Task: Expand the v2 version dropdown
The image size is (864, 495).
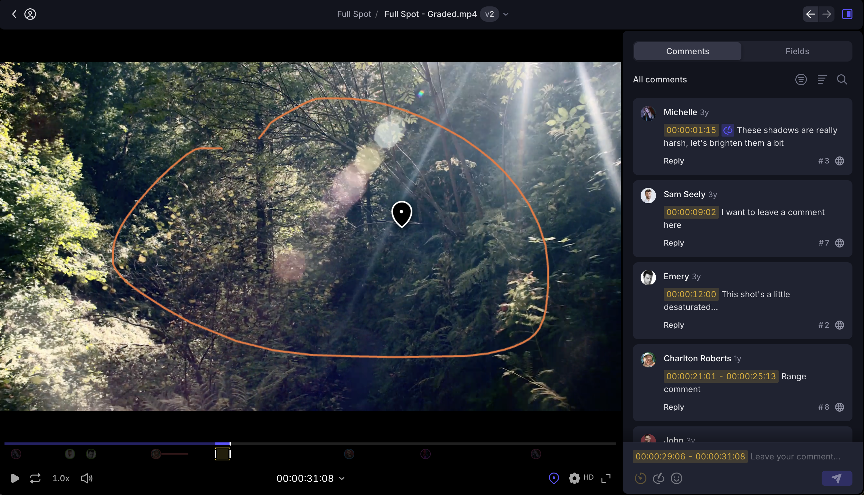Action: 506,14
